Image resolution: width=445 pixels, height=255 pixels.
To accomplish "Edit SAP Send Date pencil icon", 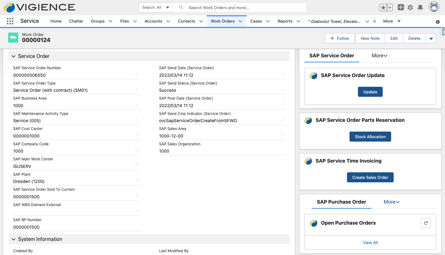I will (x=282, y=74).
